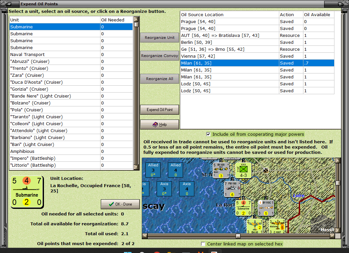Image resolution: width=349 pixels, height=253 pixels.
Task: Click the Action column header
Action: (x=291, y=14)
